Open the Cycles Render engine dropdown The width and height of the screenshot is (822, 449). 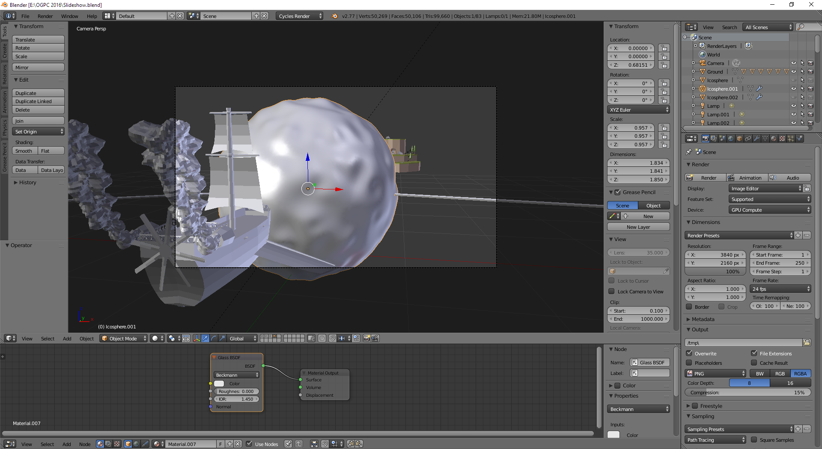(x=300, y=16)
